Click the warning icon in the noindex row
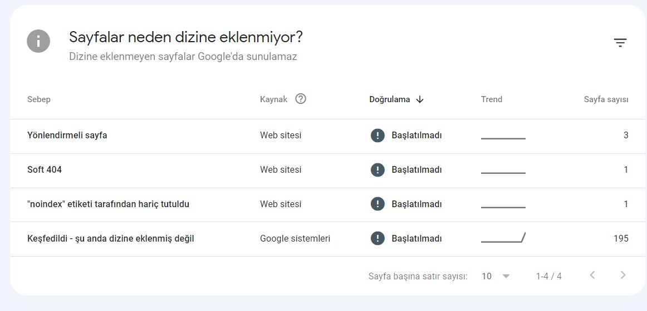The image size is (647, 311). (378, 204)
